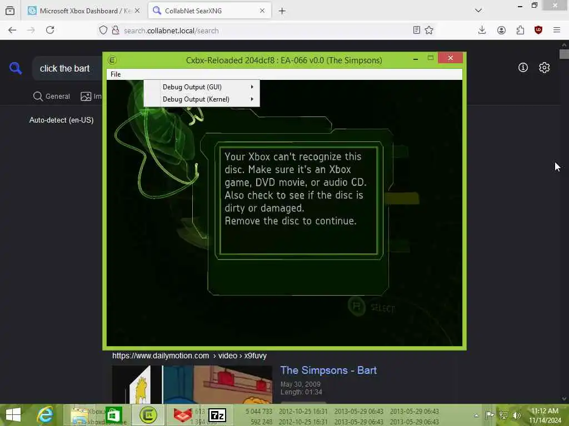Image resolution: width=569 pixels, height=426 pixels.
Task: Open the dailymotion.com video x9fuvy URL
Action: (189, 356)
